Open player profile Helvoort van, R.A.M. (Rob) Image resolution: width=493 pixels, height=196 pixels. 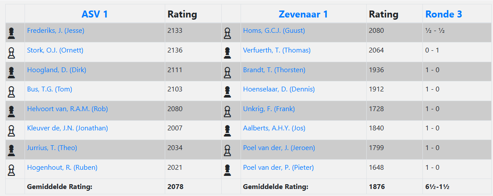coord(67,109)
